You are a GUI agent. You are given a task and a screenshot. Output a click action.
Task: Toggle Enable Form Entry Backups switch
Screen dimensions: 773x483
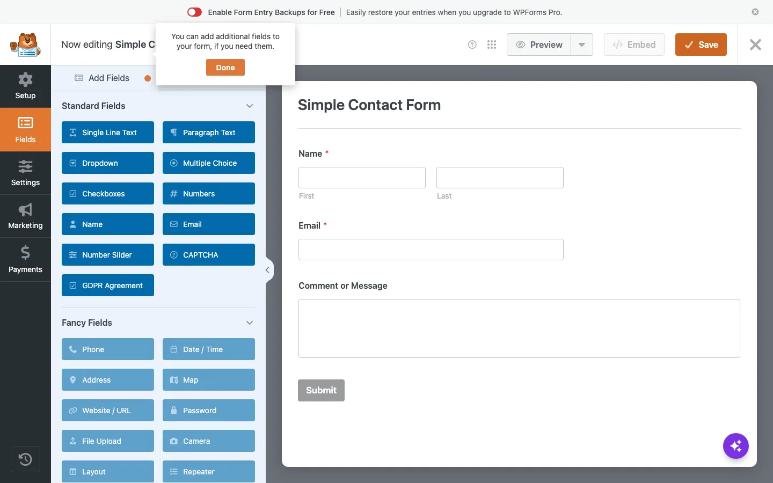coord(194,12)
